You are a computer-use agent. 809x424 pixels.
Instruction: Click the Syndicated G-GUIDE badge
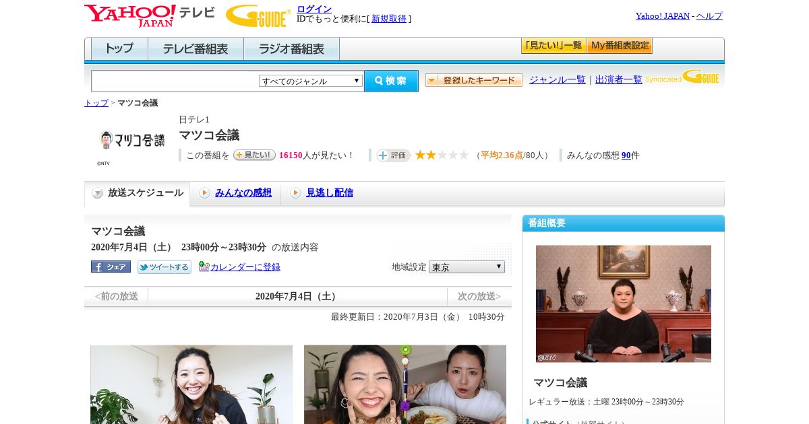pos(682,77)
